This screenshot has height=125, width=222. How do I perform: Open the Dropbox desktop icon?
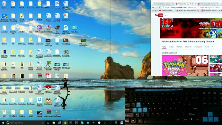click(39, 101)
